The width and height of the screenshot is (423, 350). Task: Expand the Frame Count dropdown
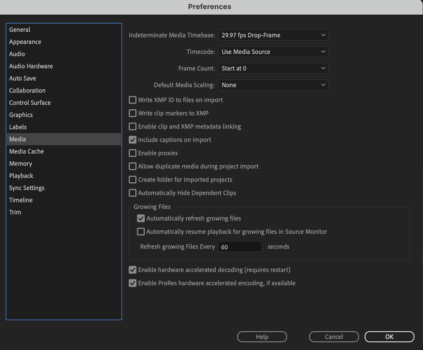[273, 68]
